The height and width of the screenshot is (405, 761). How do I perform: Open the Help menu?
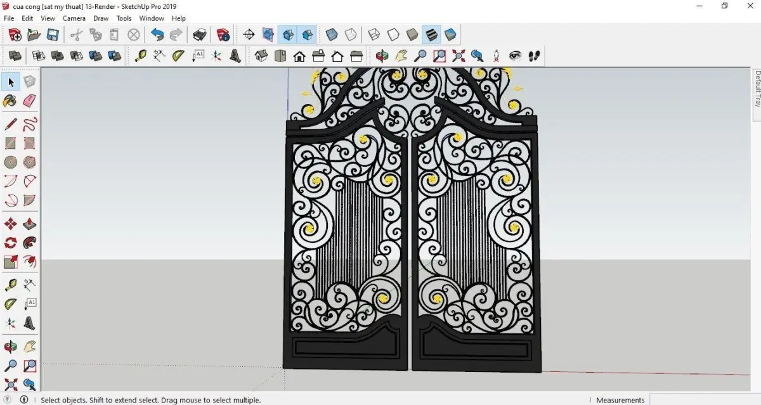click(x=179, y=18)
